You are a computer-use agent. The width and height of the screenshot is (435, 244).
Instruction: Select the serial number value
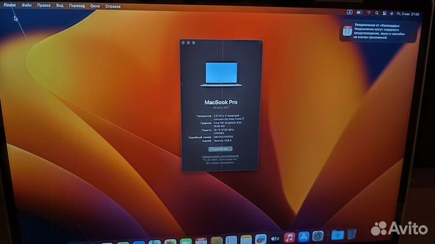click(x=224, y=137)
